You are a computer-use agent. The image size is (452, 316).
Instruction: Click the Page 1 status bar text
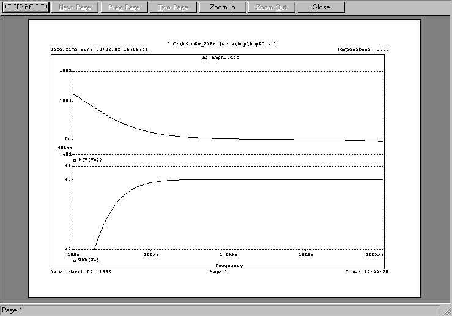[13, 310]
